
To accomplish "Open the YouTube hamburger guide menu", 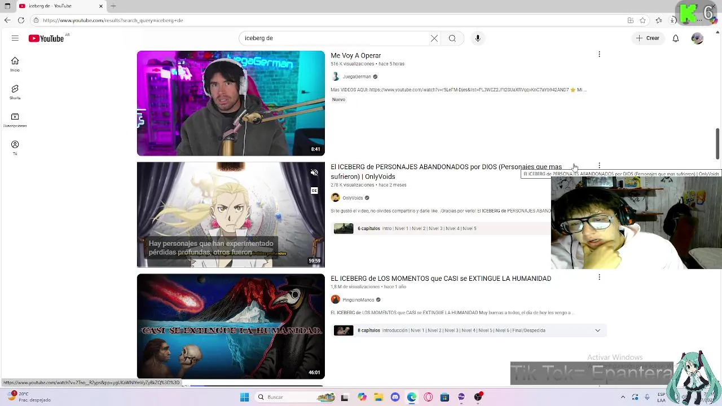I will pyautogui.click(x=15, y=38).
